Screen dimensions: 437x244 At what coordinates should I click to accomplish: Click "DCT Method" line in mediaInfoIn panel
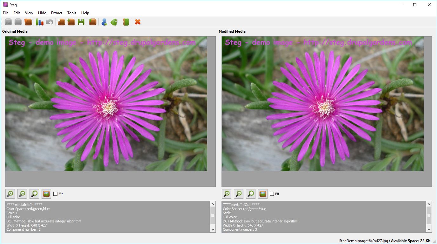click(44, 221)
